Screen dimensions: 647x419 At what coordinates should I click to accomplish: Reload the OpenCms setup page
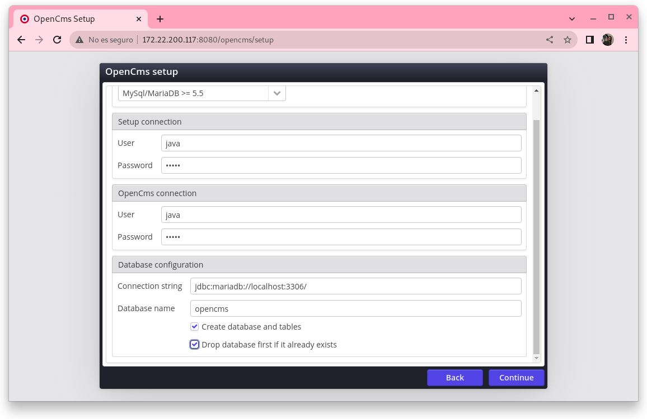(x=57, y=40)
